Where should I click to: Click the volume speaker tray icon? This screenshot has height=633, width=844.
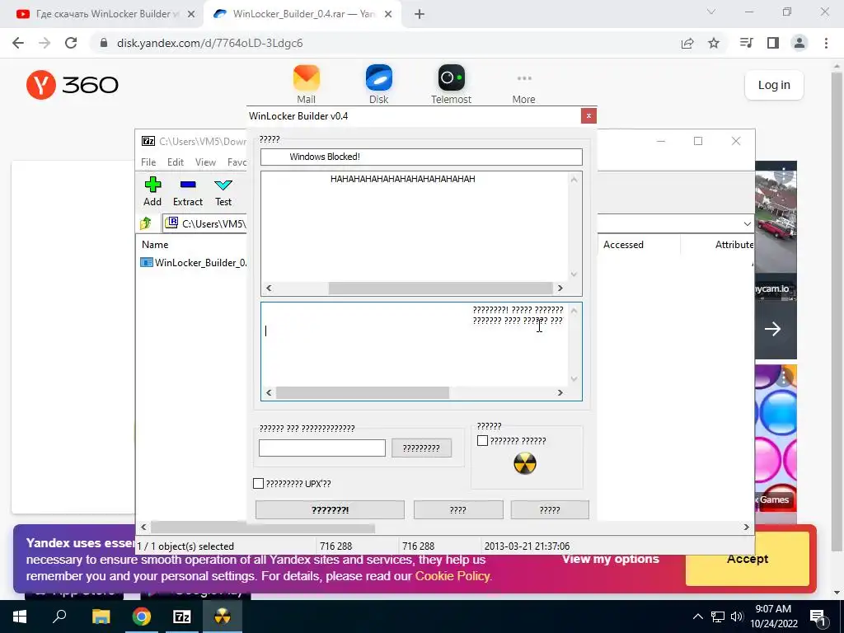[x=737, y=617]
